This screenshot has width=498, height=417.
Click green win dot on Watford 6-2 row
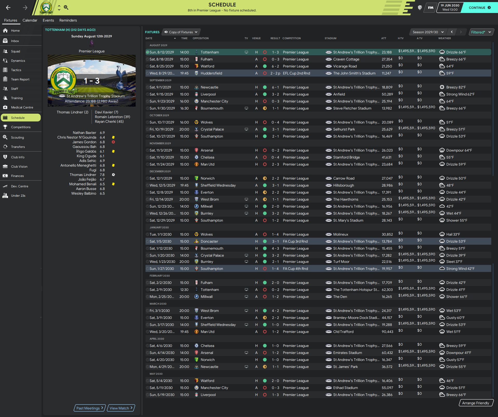tap(265, 66)
